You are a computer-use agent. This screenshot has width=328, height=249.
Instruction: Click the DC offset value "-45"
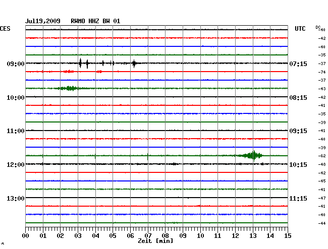[x=322, y=181]
